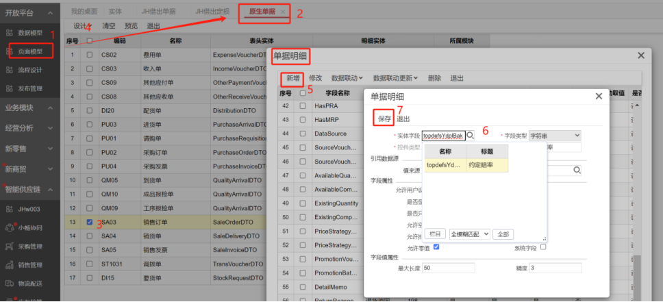This screenshot has width=663, height=302.
Task: Click 设计 in the main toolbar
Action: [82, 26]
